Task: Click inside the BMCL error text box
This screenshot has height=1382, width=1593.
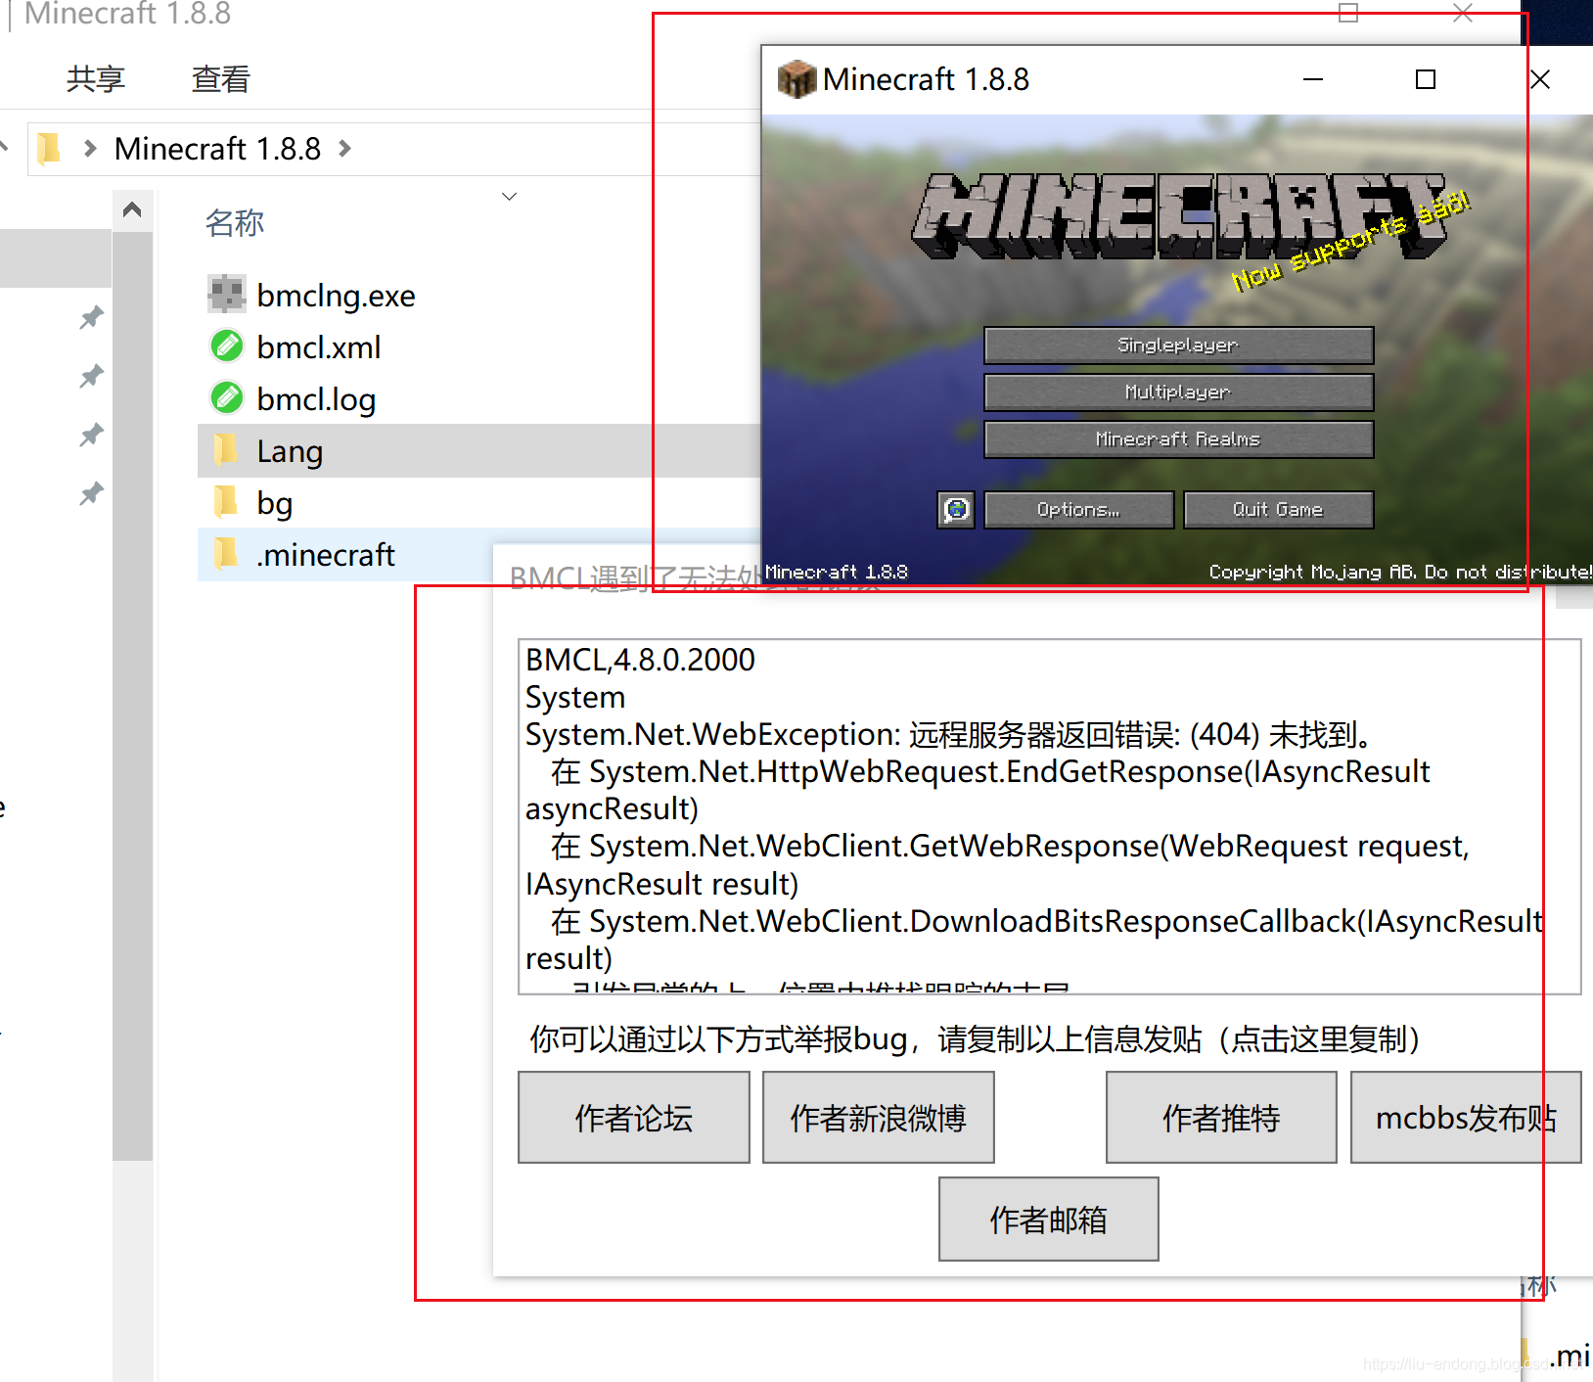Action: coord(1049,817)
